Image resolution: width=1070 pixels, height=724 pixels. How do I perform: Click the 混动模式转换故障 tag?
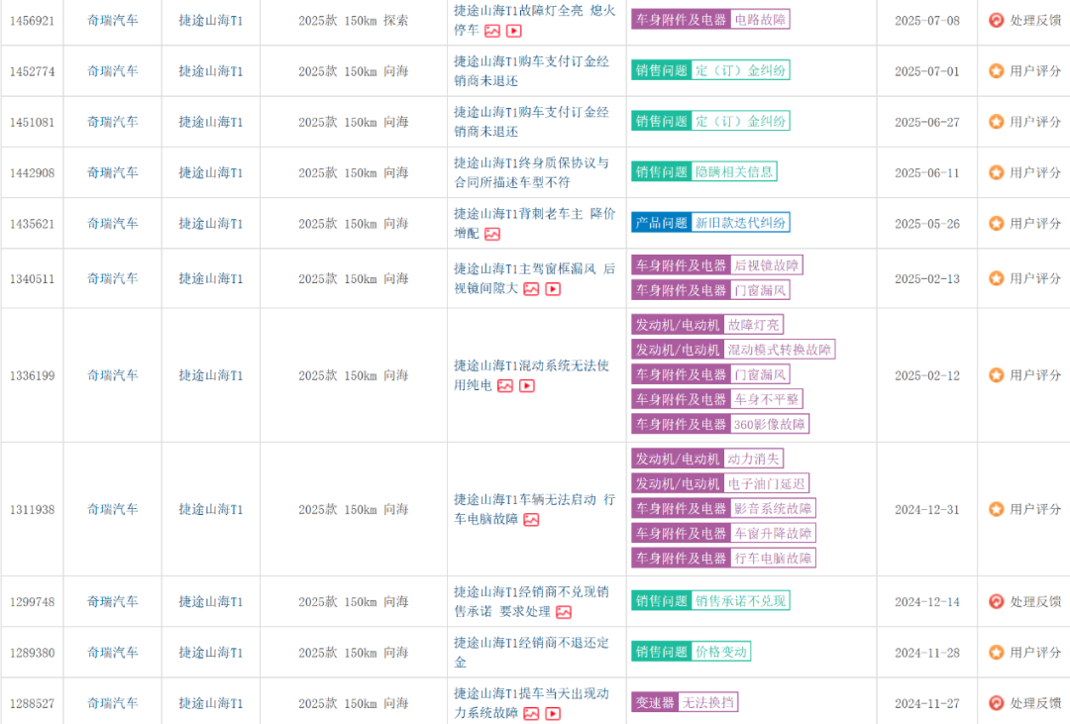(x=780, y=350)
